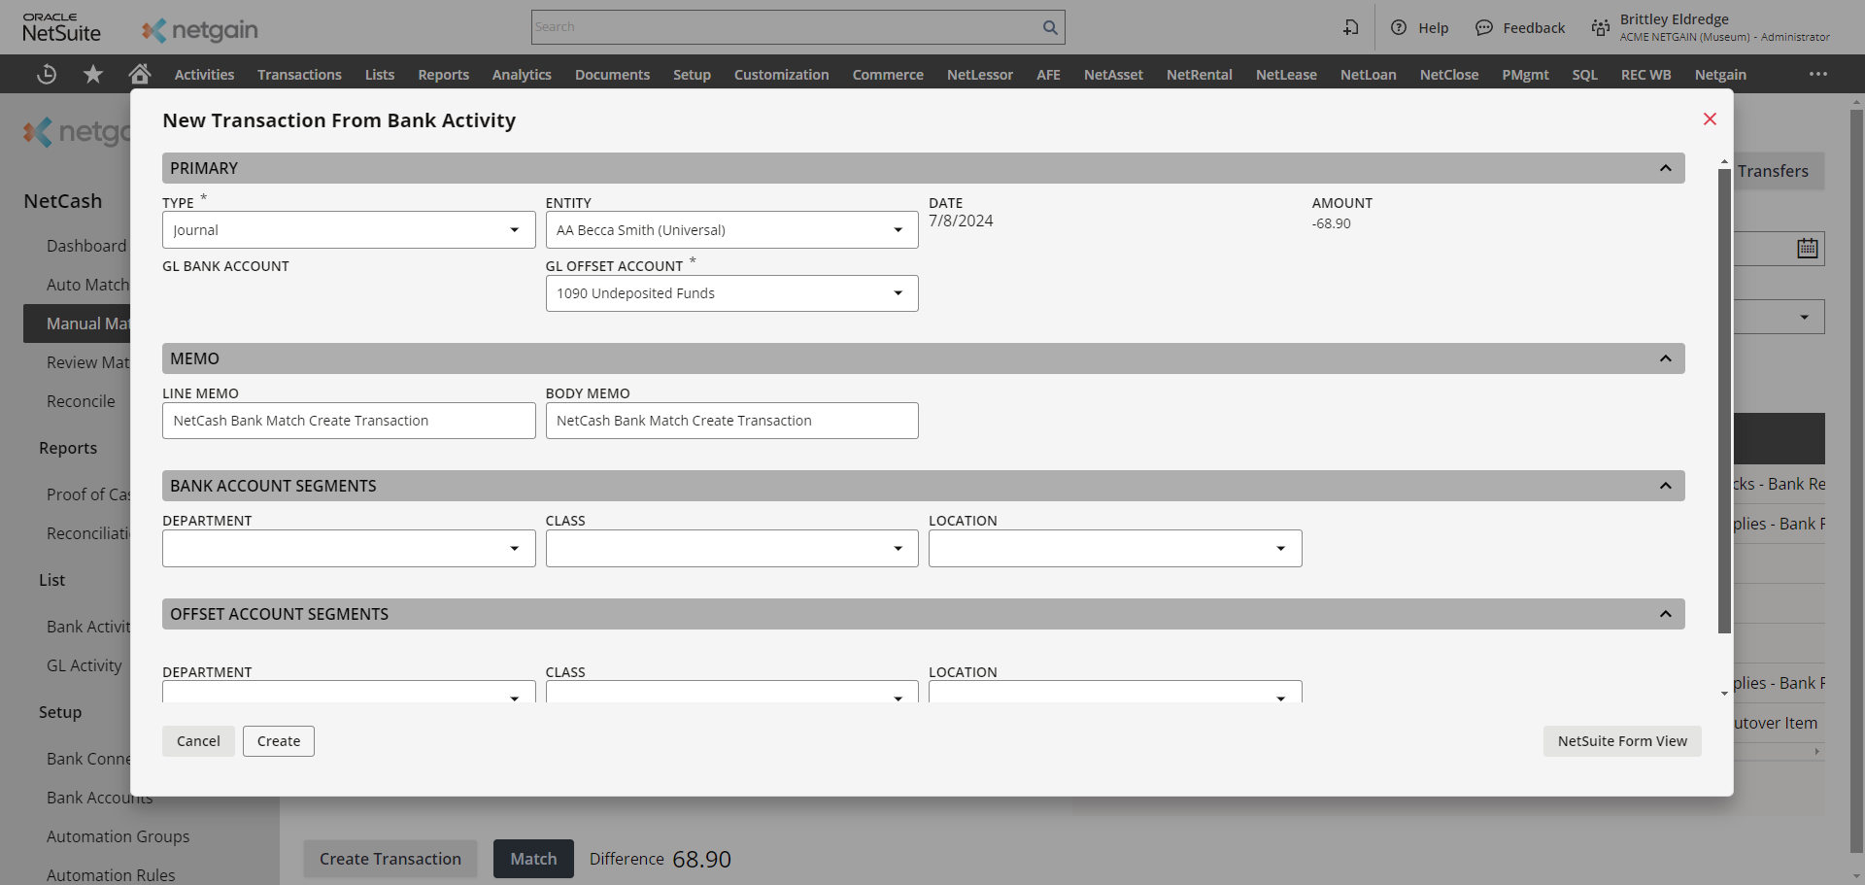Image resolution: width=1865 pixels, height=885 pixels.
Task: Open the Entity dropdown
Action: click(730, 230)
